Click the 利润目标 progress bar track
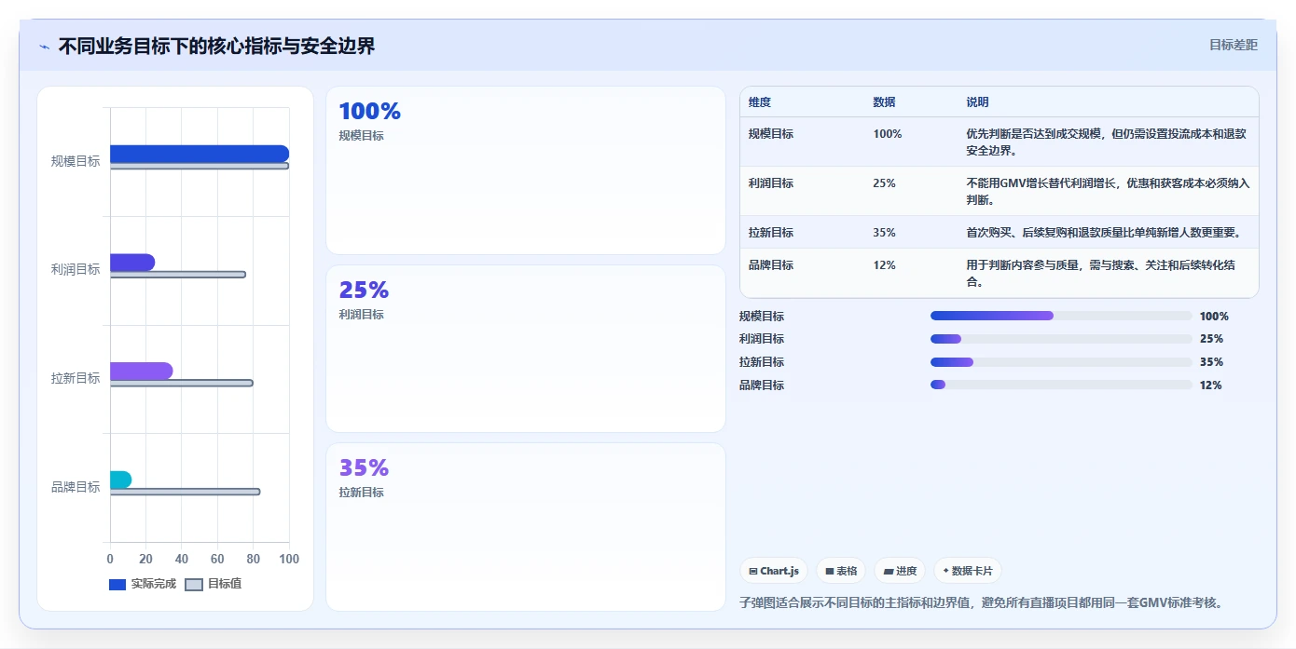The image size is (1296, 649). click(x=1061, y=339)
